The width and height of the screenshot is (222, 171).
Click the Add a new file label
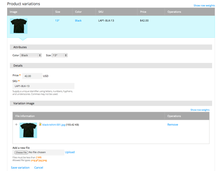(21, 148)
